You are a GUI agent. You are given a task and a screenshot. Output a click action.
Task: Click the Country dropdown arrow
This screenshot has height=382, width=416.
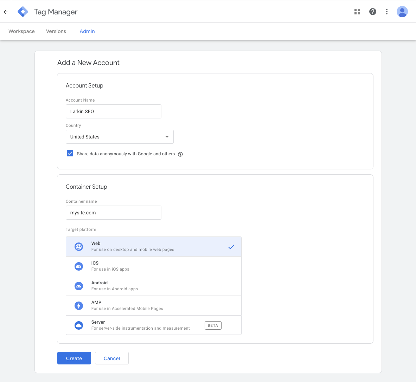pos(167,137)
